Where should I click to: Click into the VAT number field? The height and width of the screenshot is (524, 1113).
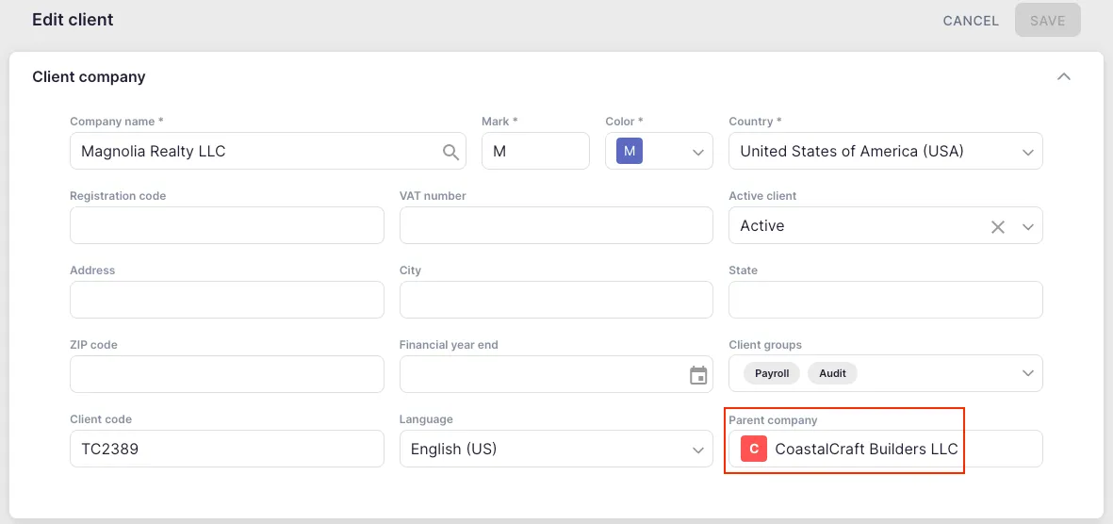point(556,226)
